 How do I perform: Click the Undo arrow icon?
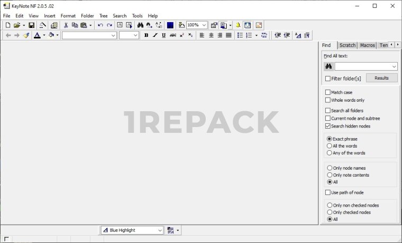100,25
